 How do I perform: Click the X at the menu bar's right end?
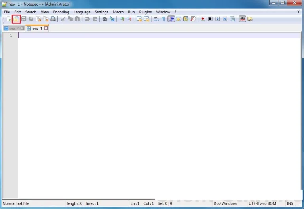pos(298,12)
